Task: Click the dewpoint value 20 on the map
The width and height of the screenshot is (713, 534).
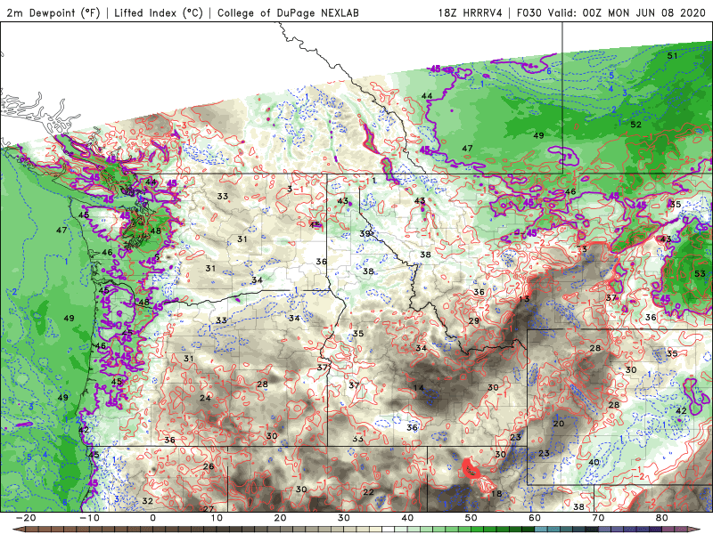Action: pos(559,424)
